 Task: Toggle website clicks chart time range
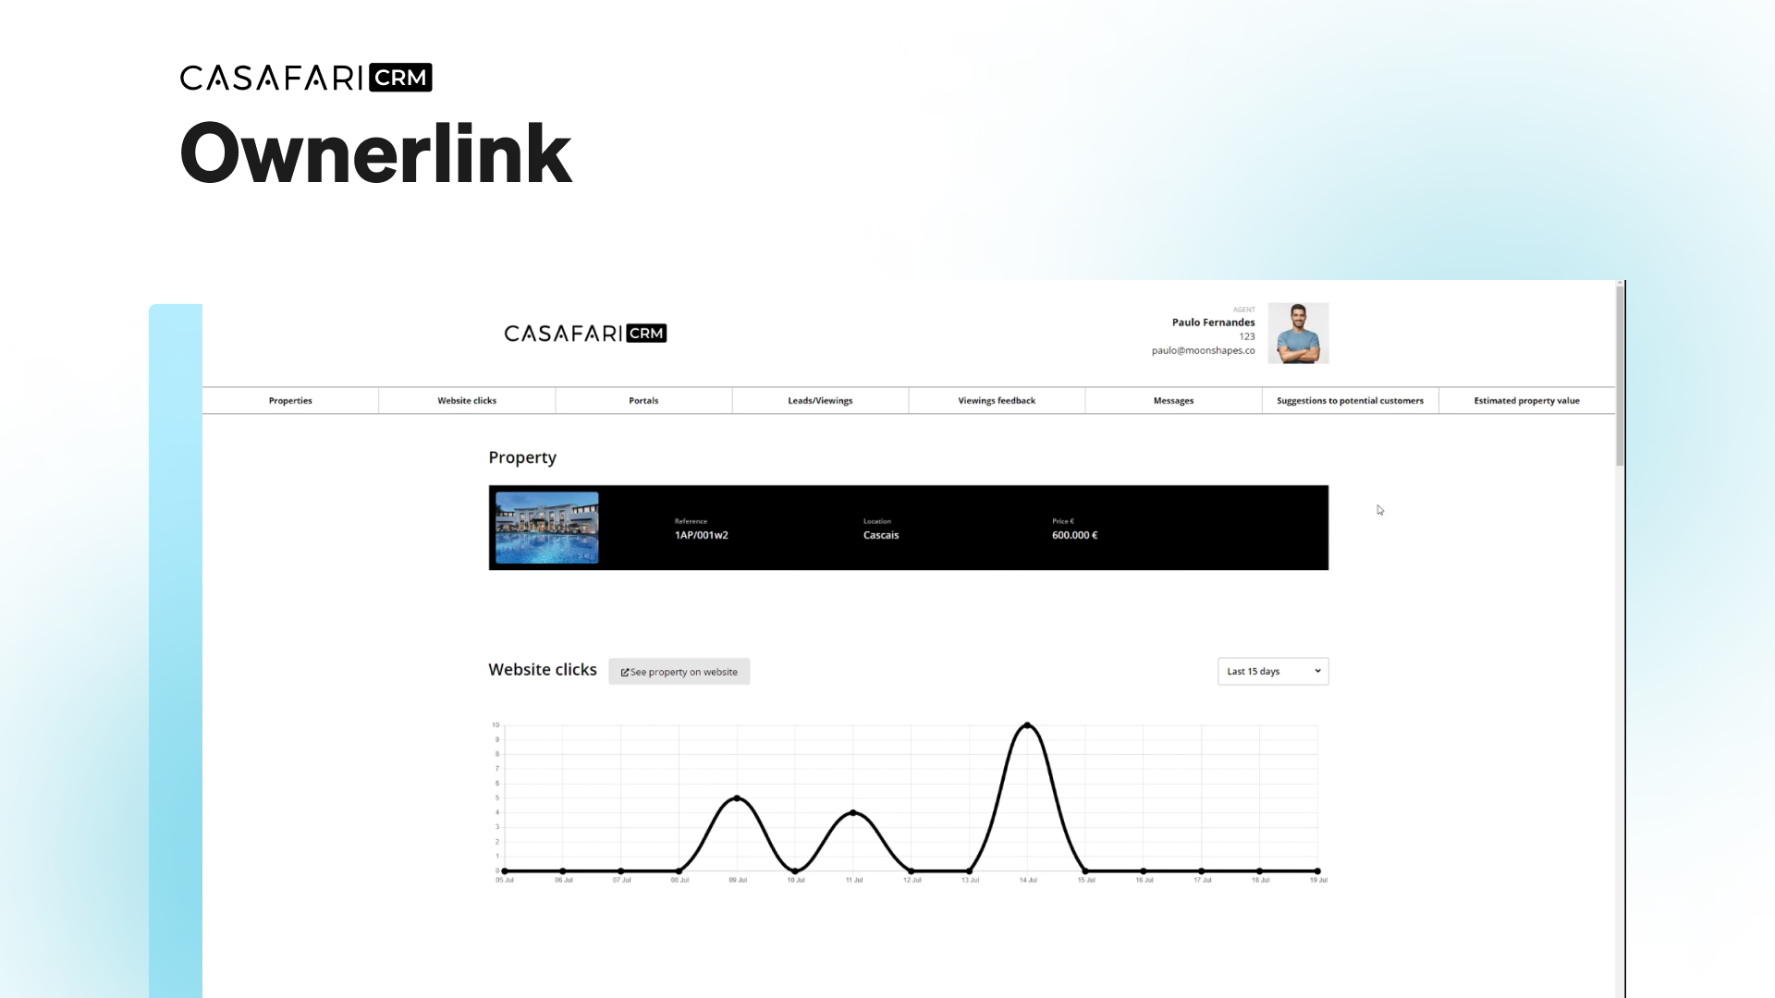coord(1273,670)
